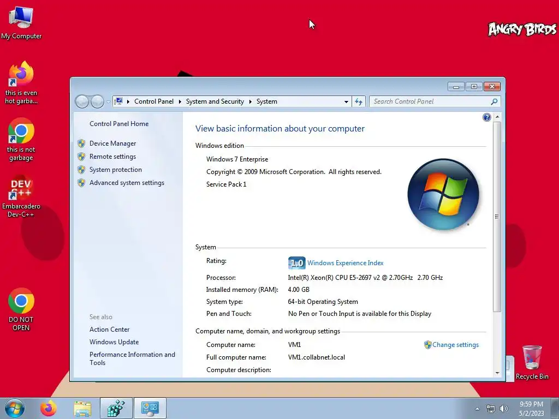Open the blue Help question mark icon
The height and width of the screenshot is (419, 559).
[486, 117]
